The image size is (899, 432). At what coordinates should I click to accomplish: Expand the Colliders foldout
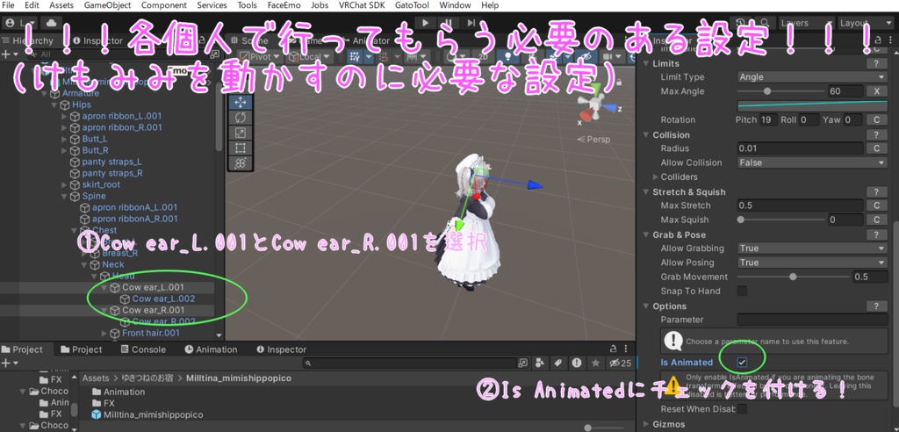click(x=655, y=176)
